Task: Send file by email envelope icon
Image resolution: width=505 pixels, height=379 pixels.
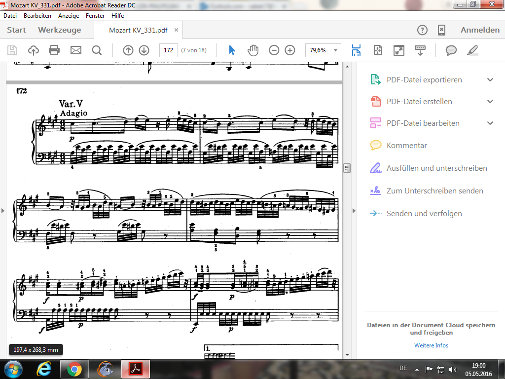Action: pyautogui.click(x=76, y=50)
